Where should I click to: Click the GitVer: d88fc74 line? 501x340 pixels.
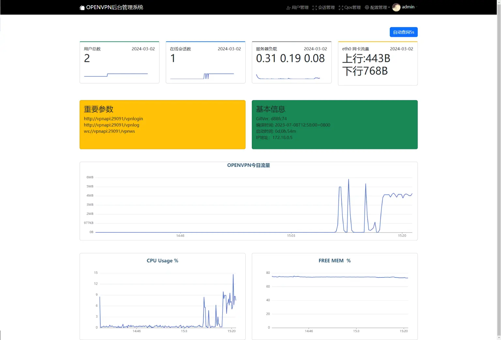pyautogui.click(x=271, y=119)
